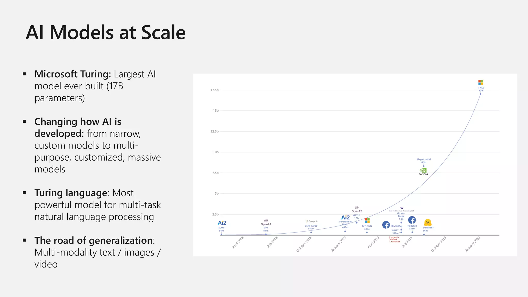Screen dimensions: 528x297
Task: Click the April 2018 axis label
Action: pos(238,243)
